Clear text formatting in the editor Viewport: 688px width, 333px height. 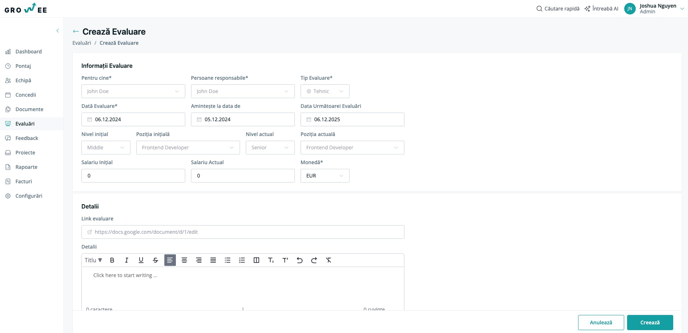click(x=328, y=260)
